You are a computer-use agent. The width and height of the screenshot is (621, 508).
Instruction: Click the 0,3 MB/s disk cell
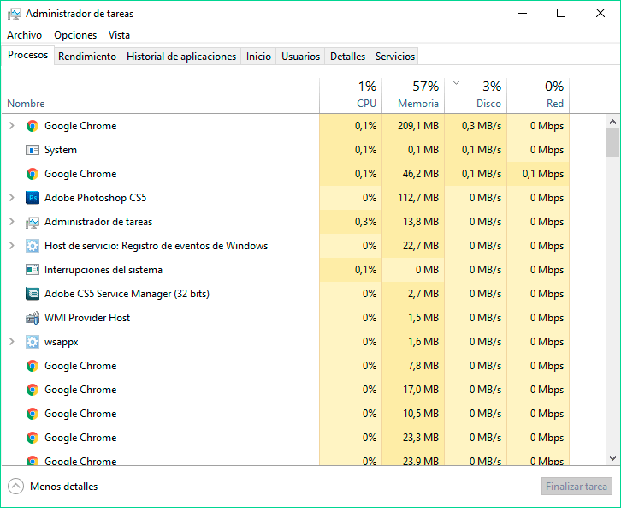point(476,126)
